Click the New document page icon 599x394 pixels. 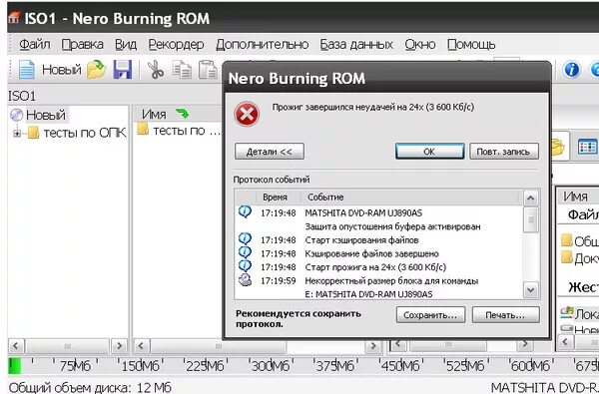coord(27,70)
